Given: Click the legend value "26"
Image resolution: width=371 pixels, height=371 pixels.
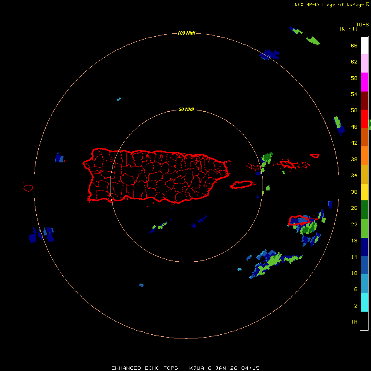Looking at the screenshot, I should coord(354,208).
